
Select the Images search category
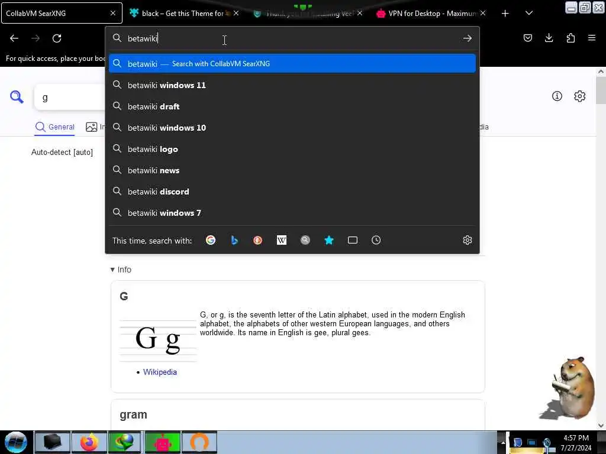95,127
